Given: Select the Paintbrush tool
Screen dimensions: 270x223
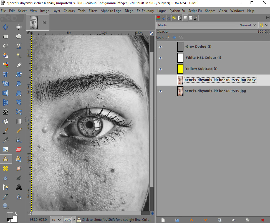Looking at the screenshot, I should 5,130.
